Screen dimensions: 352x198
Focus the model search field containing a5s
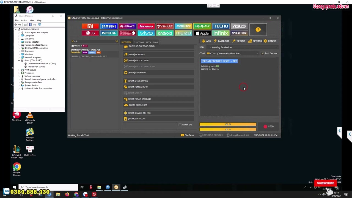[x=94, y=41]
